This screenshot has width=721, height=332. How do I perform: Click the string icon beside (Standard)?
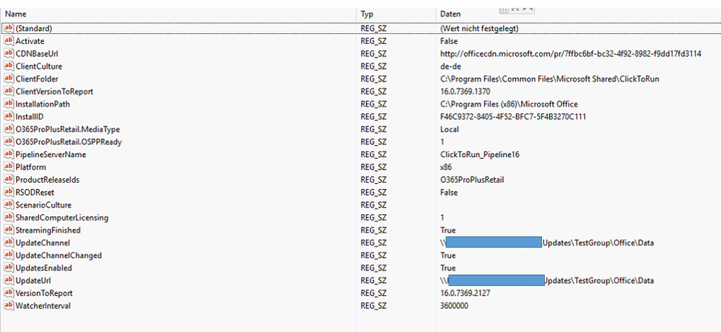tap(9, 29)
